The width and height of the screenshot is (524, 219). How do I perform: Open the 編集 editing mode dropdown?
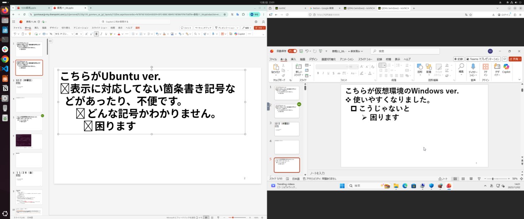pyautogui.click(x=247, y=28)
